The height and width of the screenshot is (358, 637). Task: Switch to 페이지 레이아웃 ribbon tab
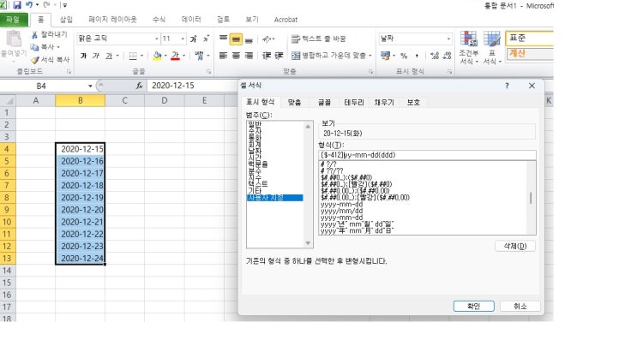(112, 20)
